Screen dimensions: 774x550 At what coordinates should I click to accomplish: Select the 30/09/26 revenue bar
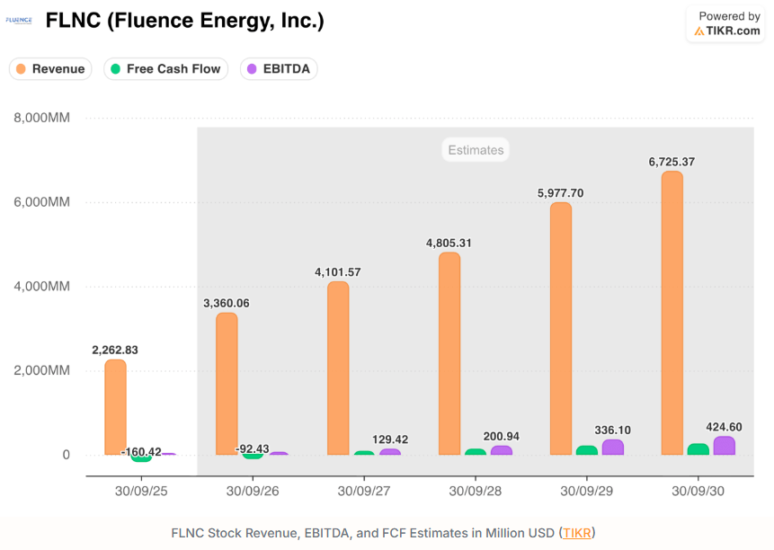(227, 384)
